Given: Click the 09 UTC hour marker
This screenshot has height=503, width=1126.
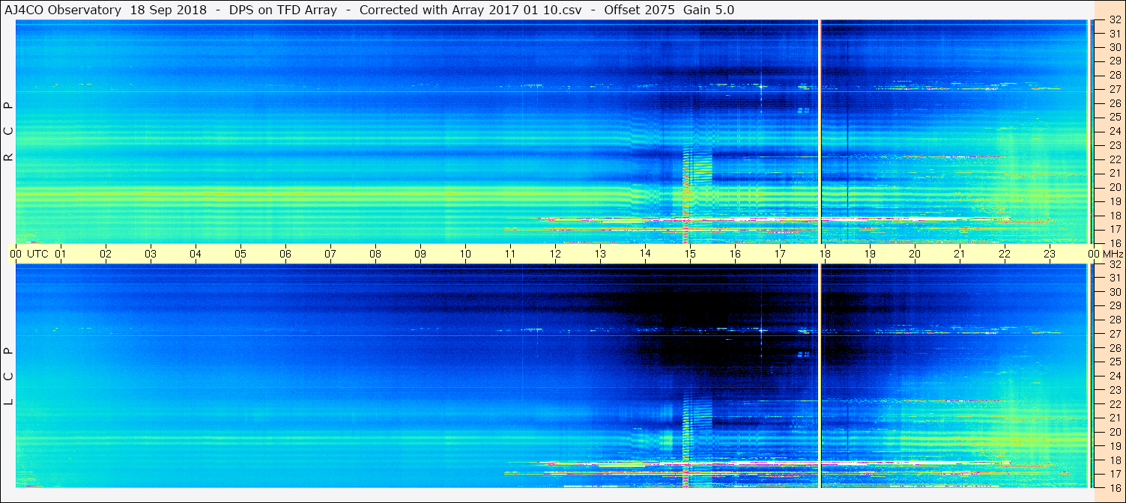Looking at the screenshot, I should pos(420,254).
